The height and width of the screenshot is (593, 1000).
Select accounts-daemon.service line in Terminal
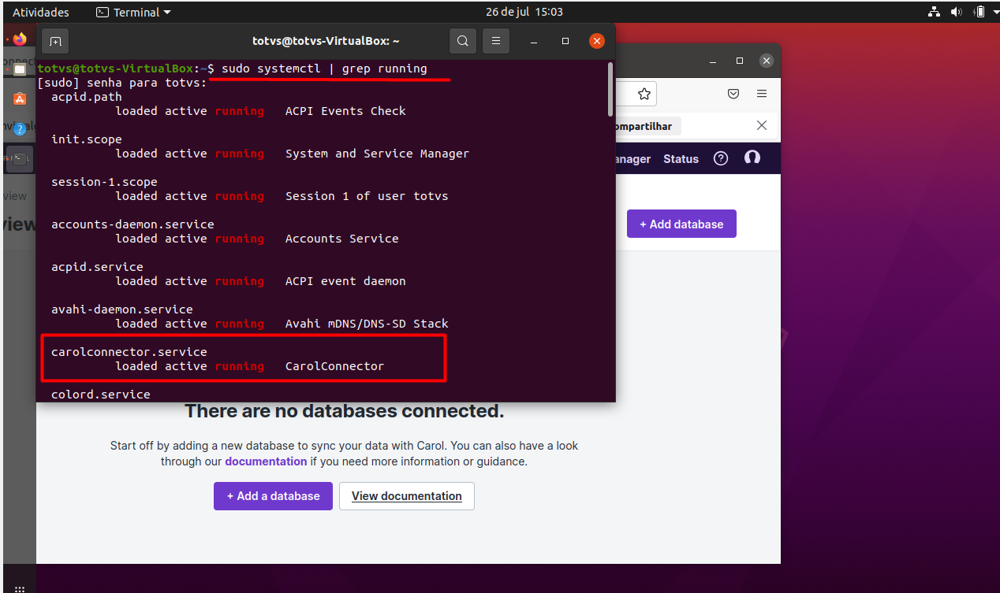tap(132, 224)
